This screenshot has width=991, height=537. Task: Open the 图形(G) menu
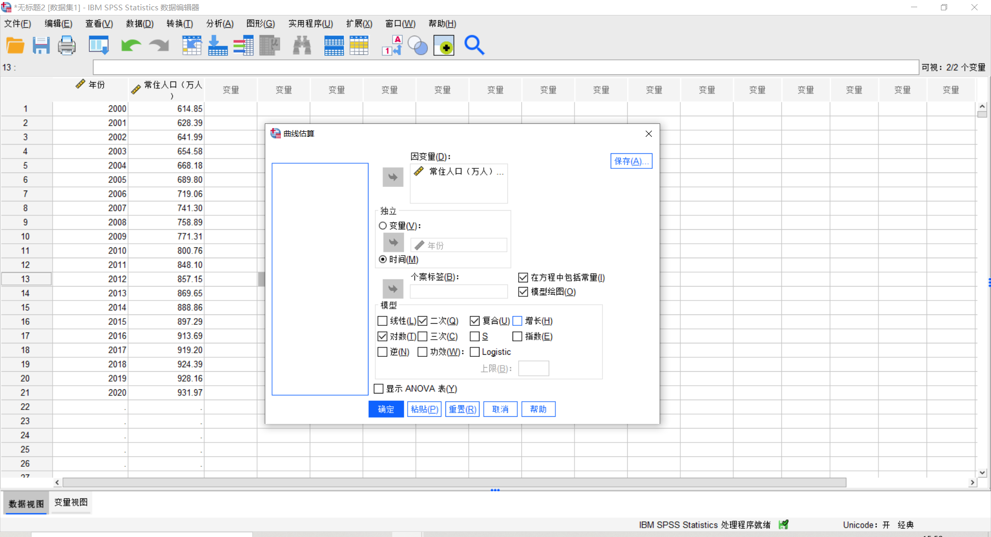pyautogui.click(x=261, y=24)
